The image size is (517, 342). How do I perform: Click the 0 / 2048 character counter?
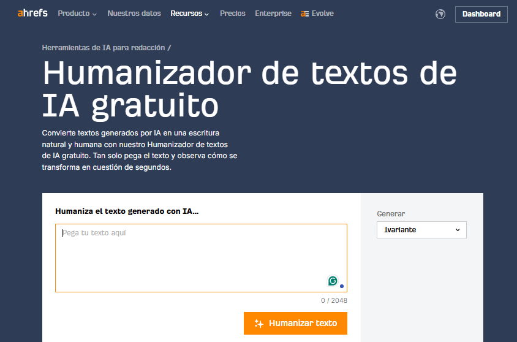334,300
